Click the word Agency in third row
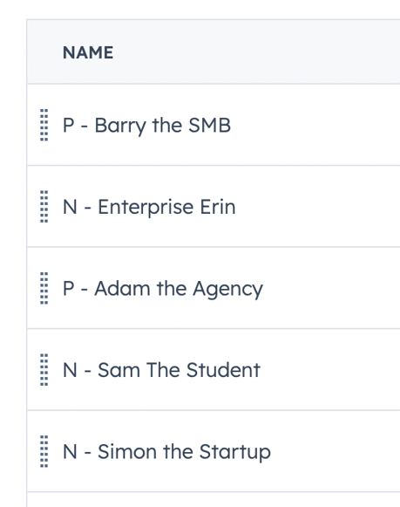 [228, 290]
